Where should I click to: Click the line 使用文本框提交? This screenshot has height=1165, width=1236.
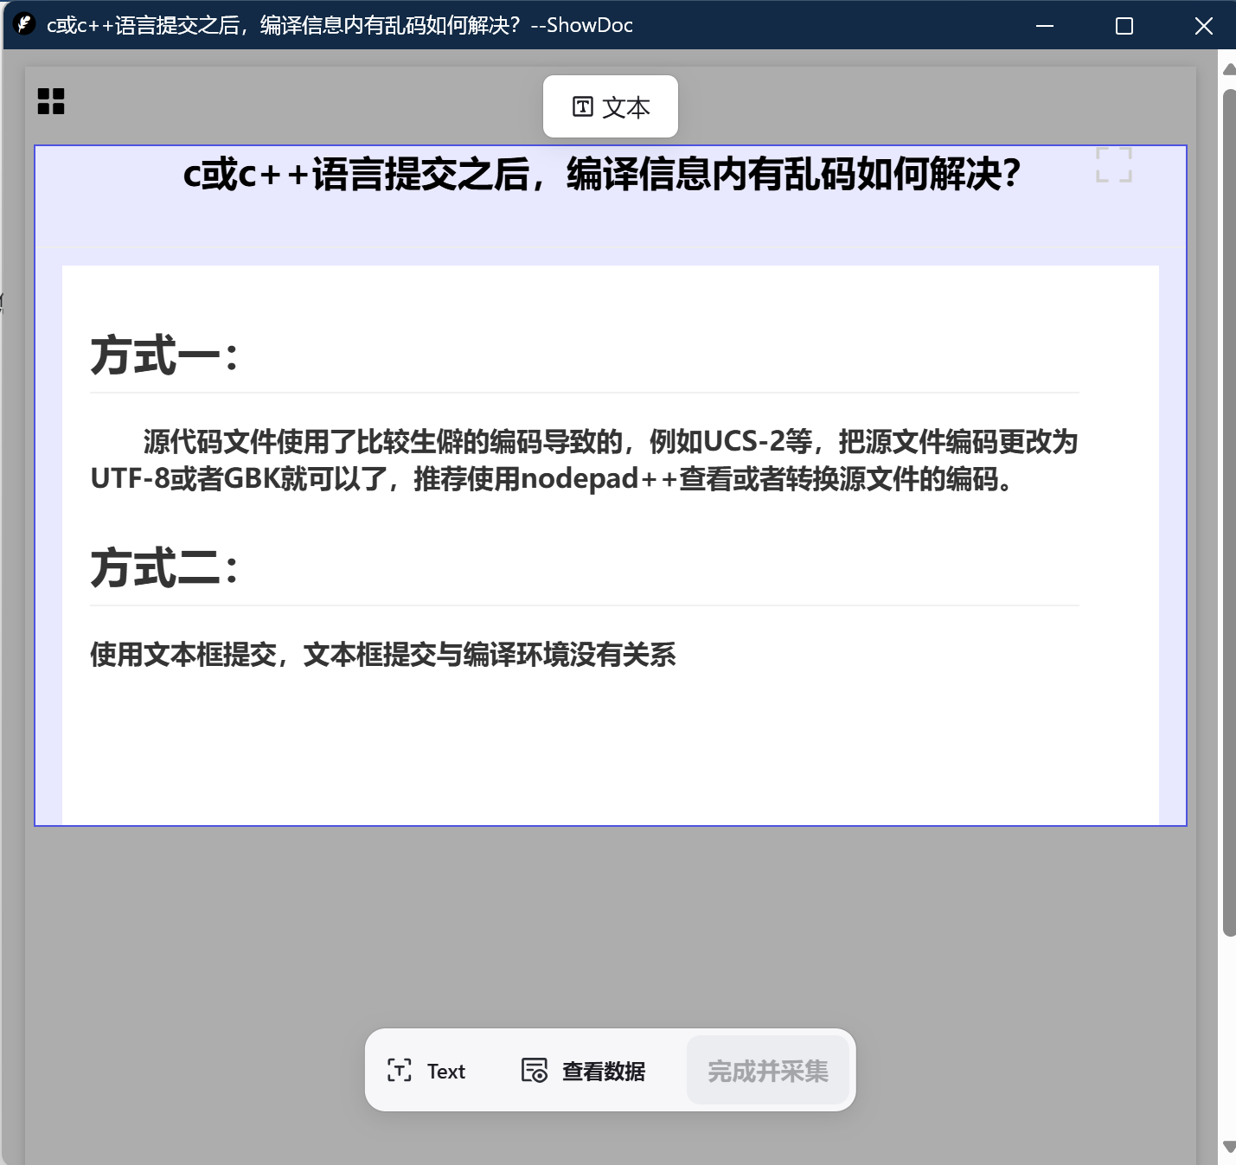pyautogui.click(x=383, y=654)
